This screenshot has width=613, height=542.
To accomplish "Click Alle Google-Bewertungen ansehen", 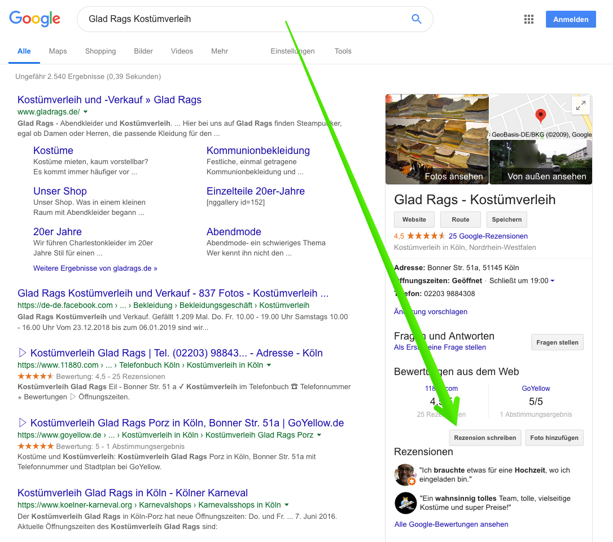I will point(451,525).
